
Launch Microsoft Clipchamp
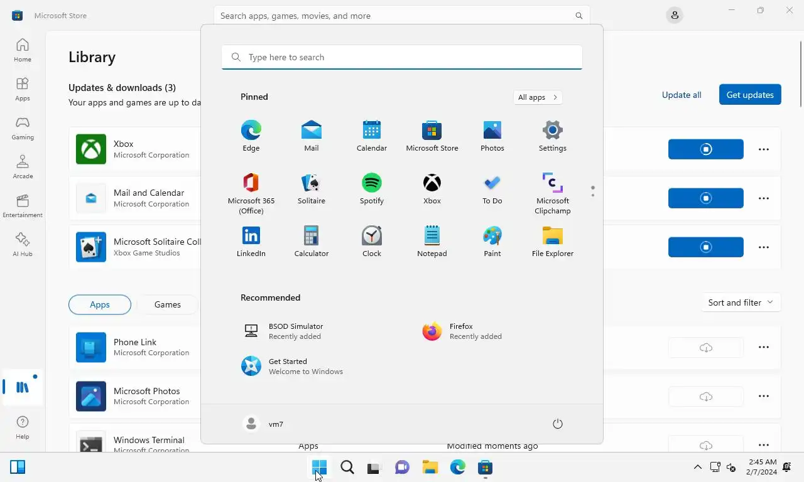(x=553, y=193)
